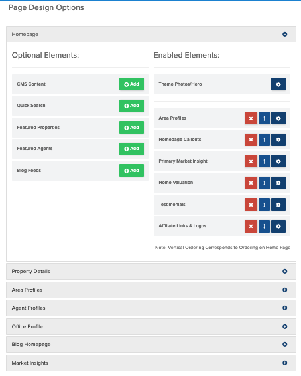Image resolution: width=301 pixels, height=376 pixels.
Task: Expand the Agent Profiles section
Action: (284, 308)
